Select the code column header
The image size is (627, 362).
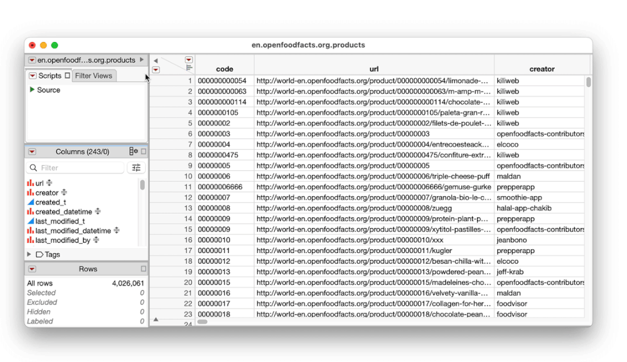click(224, 69)
